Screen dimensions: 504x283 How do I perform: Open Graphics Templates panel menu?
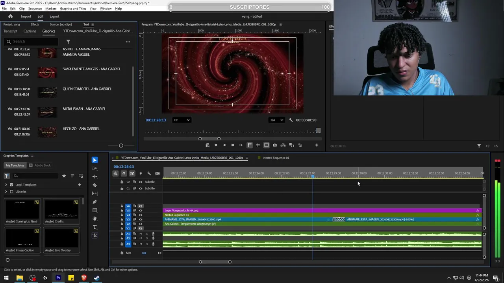(x=32, y=156)
